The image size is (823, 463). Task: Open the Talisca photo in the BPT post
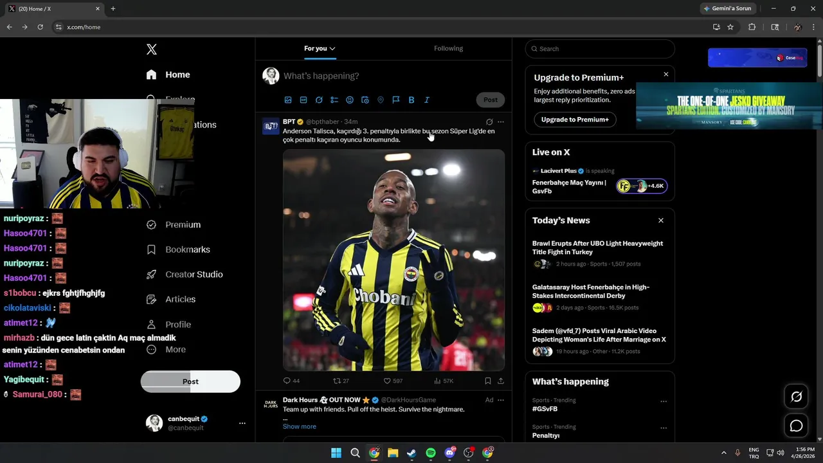coord(393,260)
